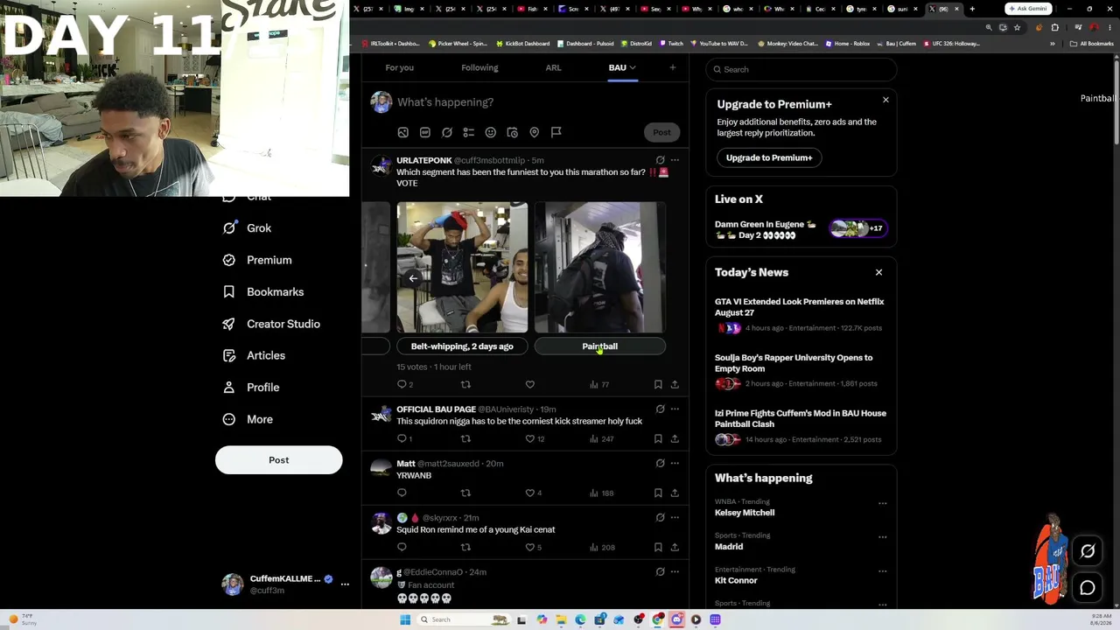Like the URLATEPONK poll post
The height and width of the screenshot is (630, 1120).
529,384
